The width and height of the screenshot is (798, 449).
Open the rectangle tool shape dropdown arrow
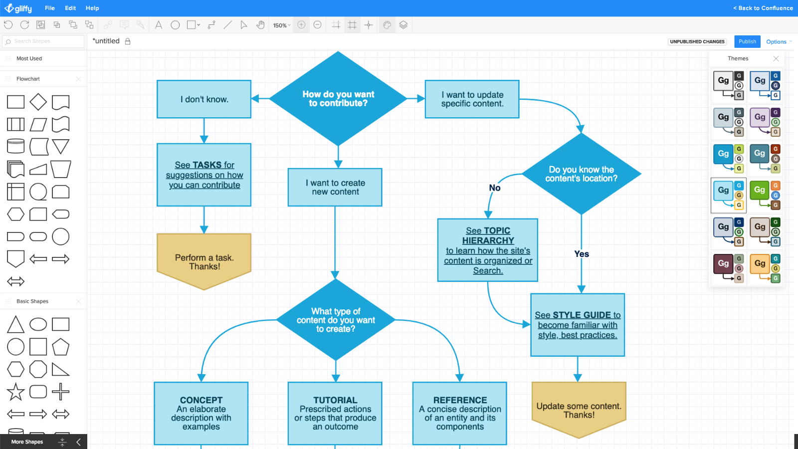199,25
